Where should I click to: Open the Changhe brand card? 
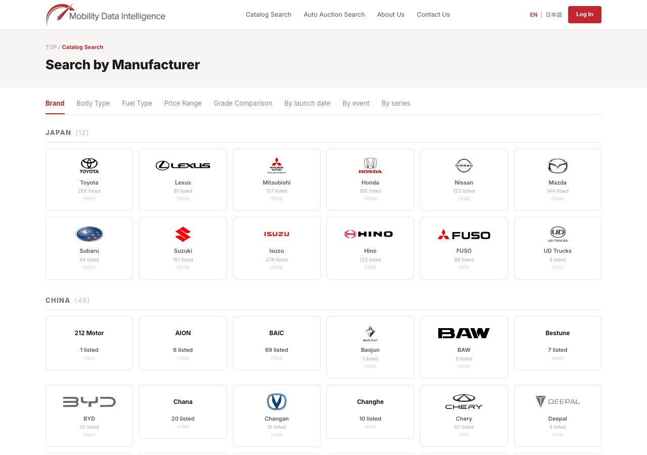[x=371, y=412]
